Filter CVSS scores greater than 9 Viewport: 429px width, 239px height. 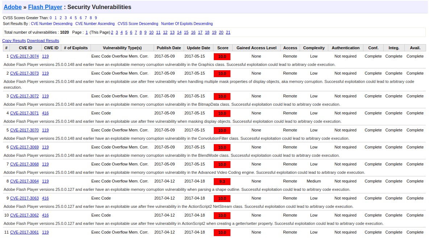coord(96,18)
